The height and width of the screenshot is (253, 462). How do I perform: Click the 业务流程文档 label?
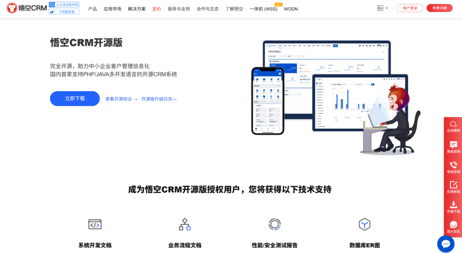[x=185, y=245]
